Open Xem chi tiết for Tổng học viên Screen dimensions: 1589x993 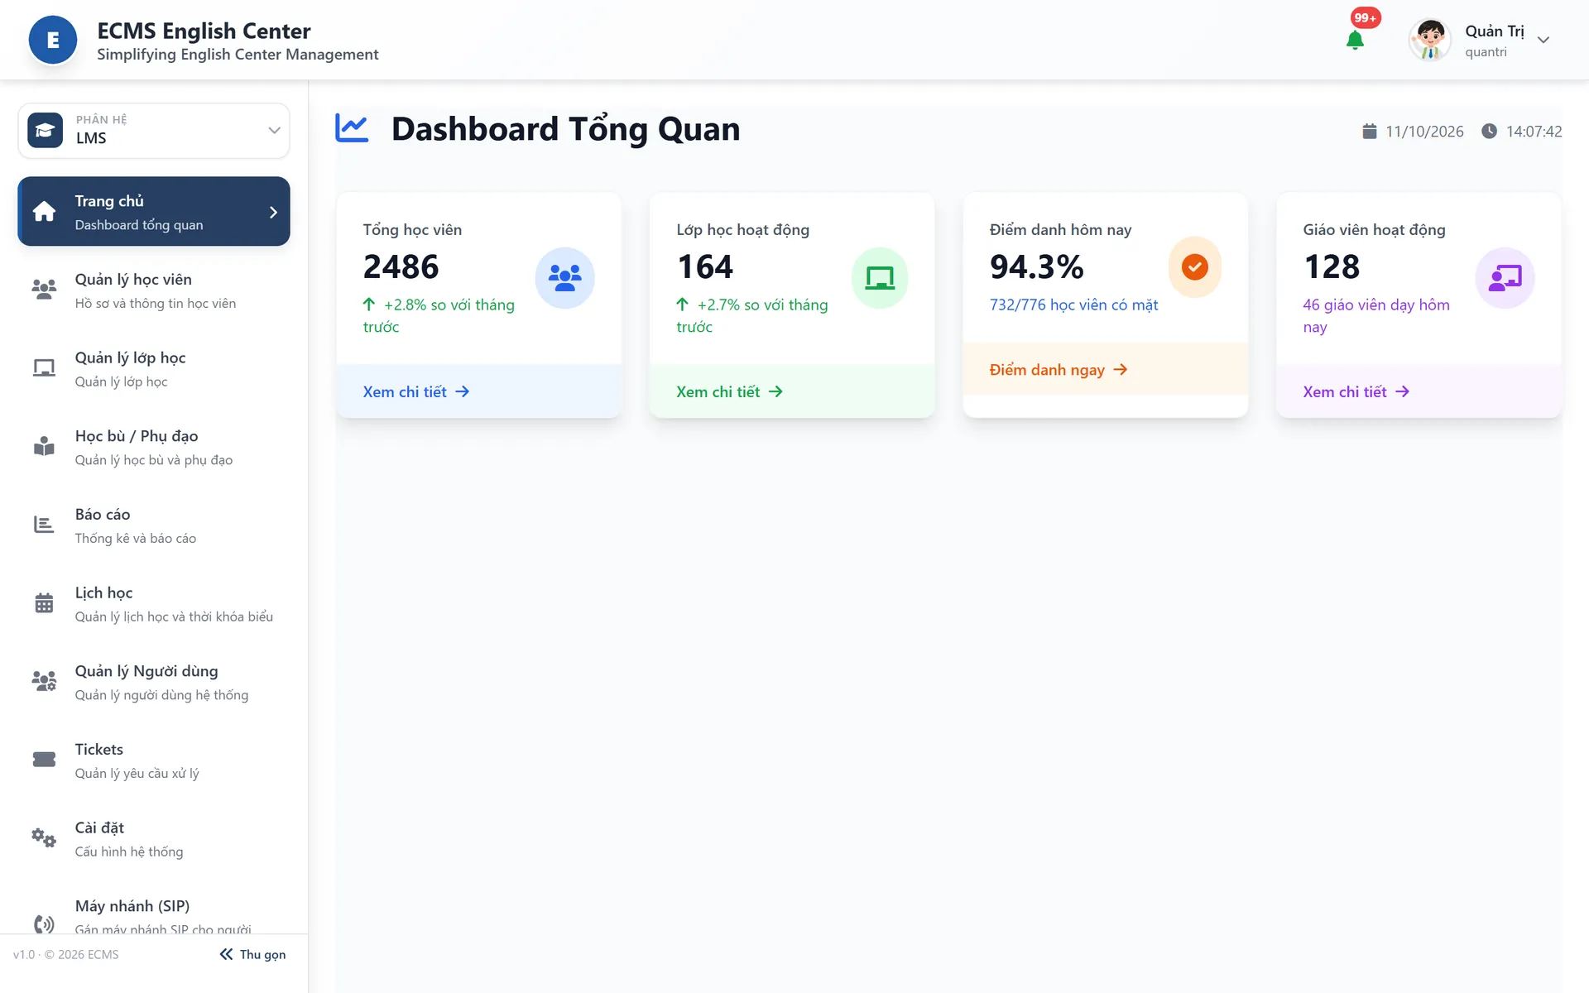pyautogui.click(x=416, y=391)
